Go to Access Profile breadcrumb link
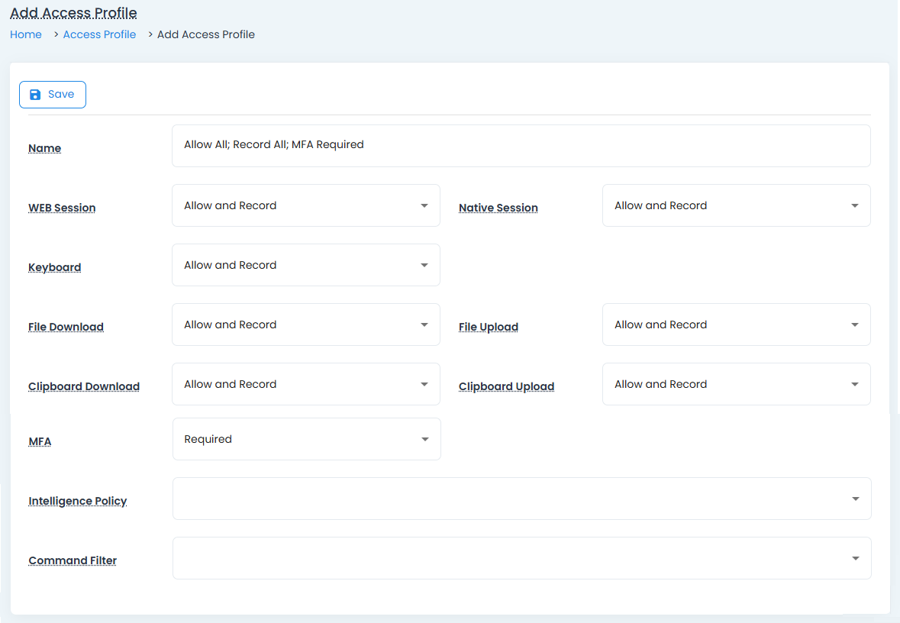Image resolution: width=900 pixels, height=623 pixels. (99, 34)
